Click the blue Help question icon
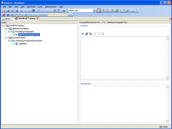The width and height of the screenshot is (172, 129). (64, 11)
